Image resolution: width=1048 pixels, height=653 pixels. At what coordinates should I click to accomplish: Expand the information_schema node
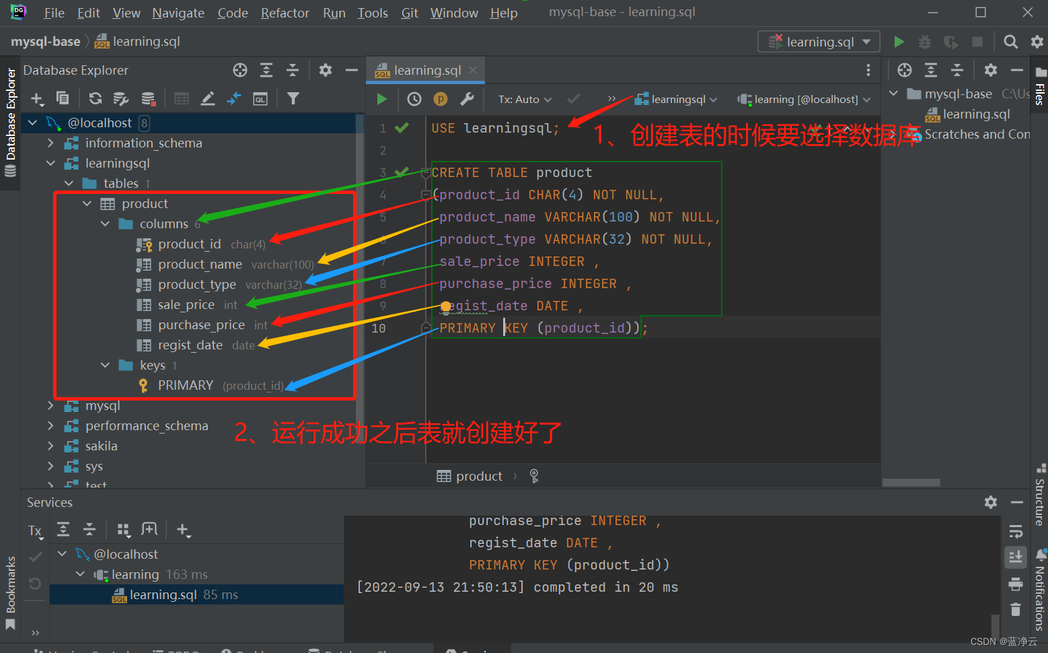50,143
